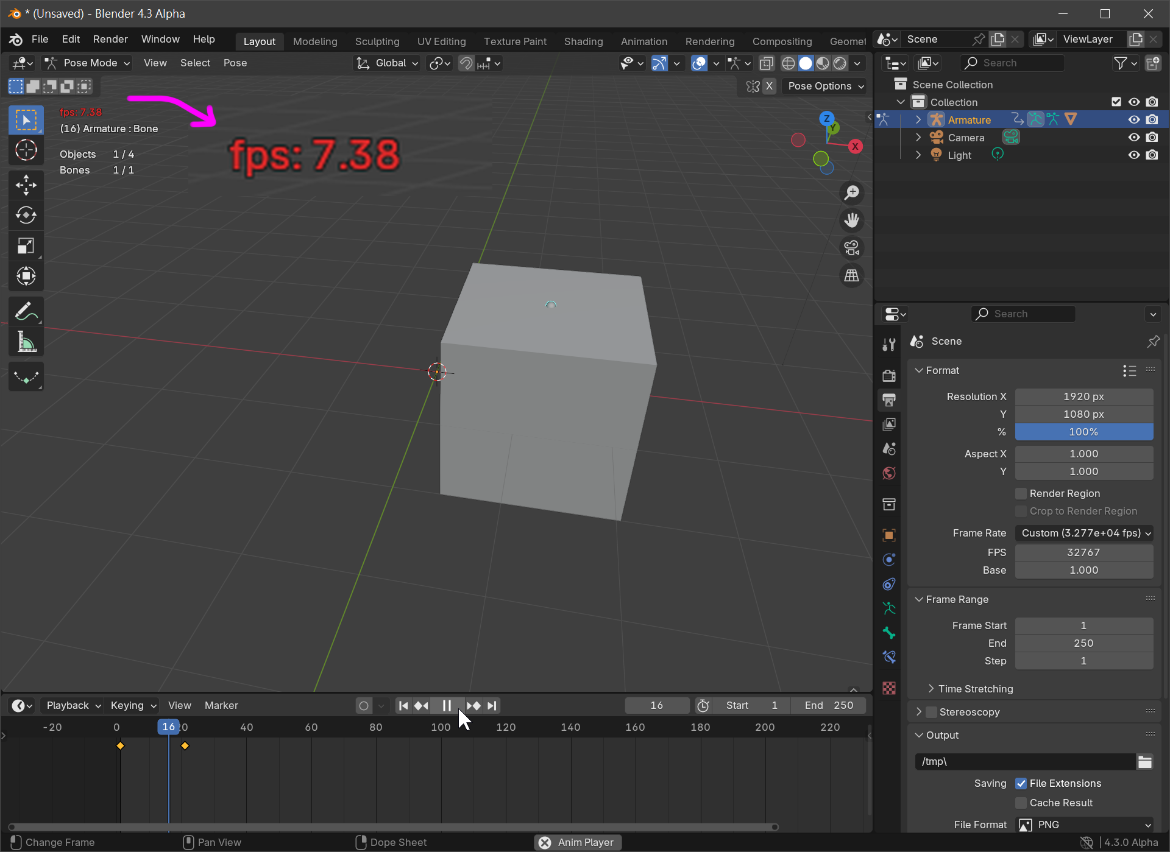Click the FPS value field
1170x852 pixels.
pyautogui.click(x=1084, y=552)
